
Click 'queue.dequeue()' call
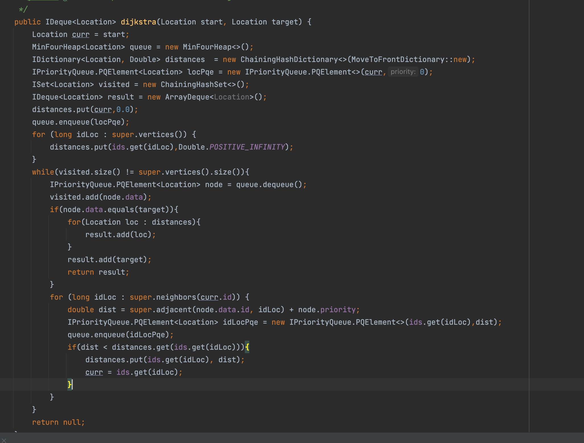tap(269, 185)
